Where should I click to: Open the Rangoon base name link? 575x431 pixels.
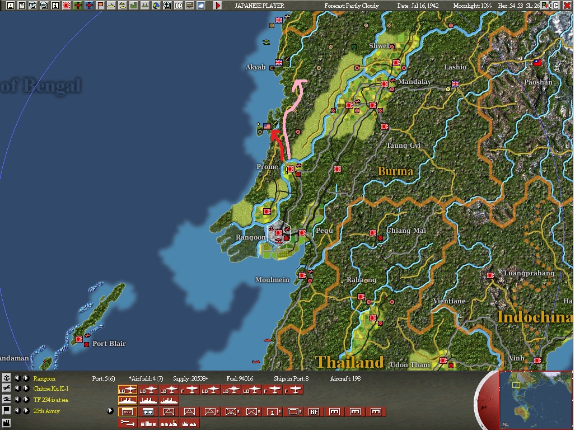(x=44, y=378)
